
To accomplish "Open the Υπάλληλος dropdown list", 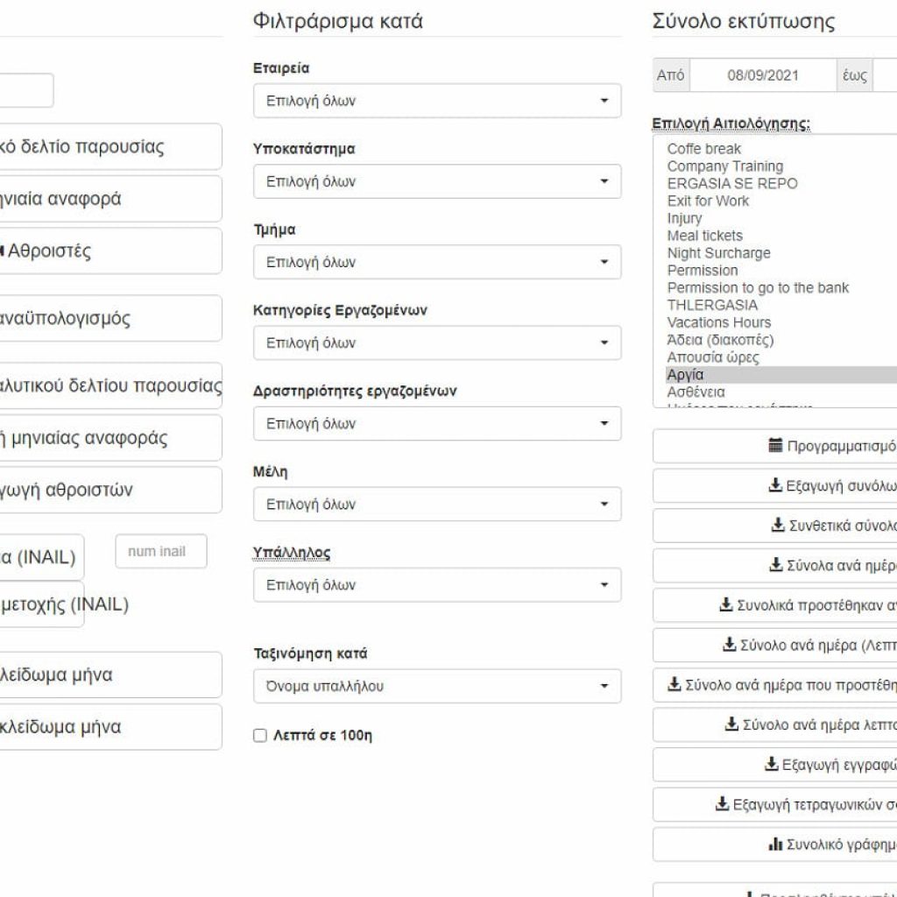I will (437, 584).
